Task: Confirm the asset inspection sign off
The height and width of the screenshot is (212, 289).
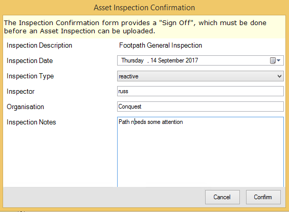Action: [x=263, y=197]
